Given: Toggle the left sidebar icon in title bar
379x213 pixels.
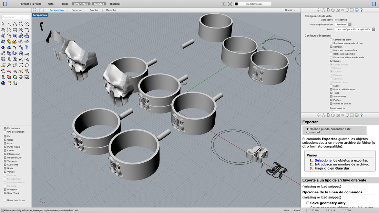Looking at the screenshot, I should tap(4, 4).
